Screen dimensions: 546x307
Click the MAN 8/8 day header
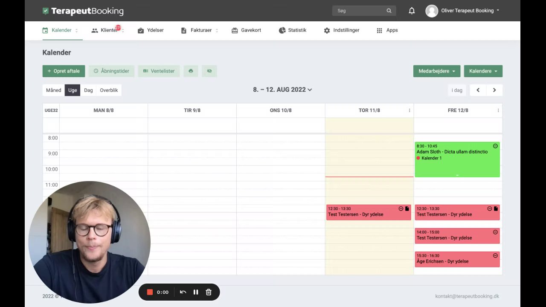[x=104, y=110]
